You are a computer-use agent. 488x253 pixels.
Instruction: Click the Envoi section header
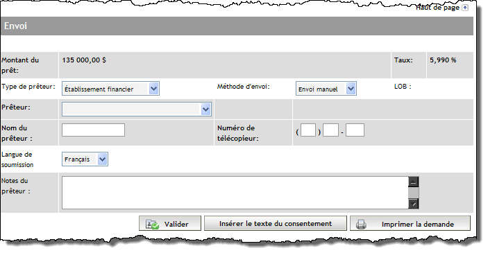pos(237,26)
